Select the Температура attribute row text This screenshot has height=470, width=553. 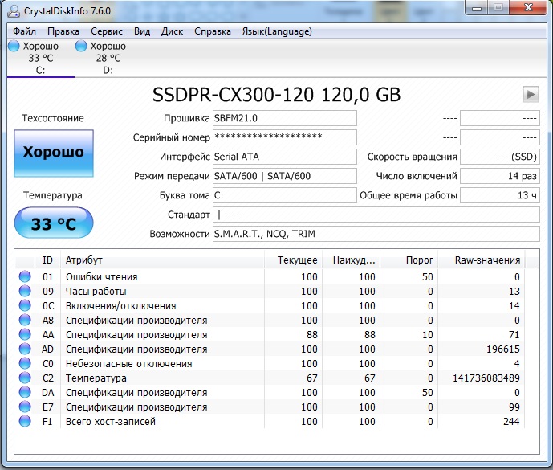[96, 378]
